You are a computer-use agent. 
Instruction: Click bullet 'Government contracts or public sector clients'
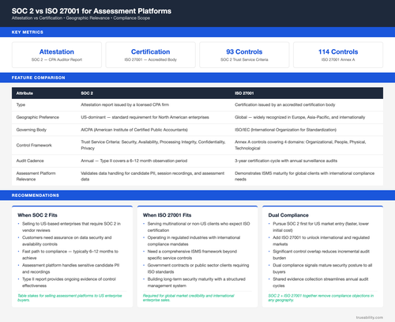coord(198,268)
